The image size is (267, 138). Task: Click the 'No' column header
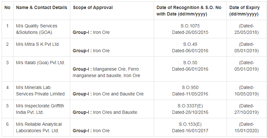(x=7, y=7)
